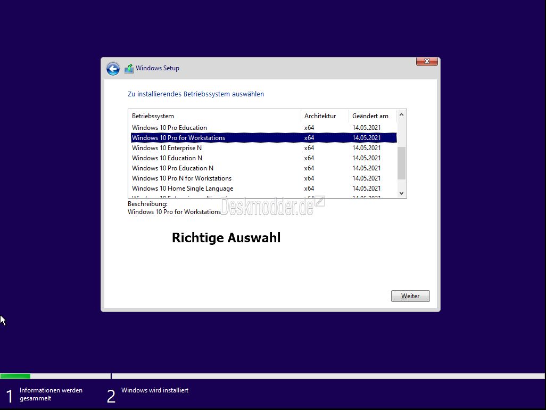Select Windows 10 Enterprise N row
546x410 pixels.
pyautogui.click(x=263, y=147)
